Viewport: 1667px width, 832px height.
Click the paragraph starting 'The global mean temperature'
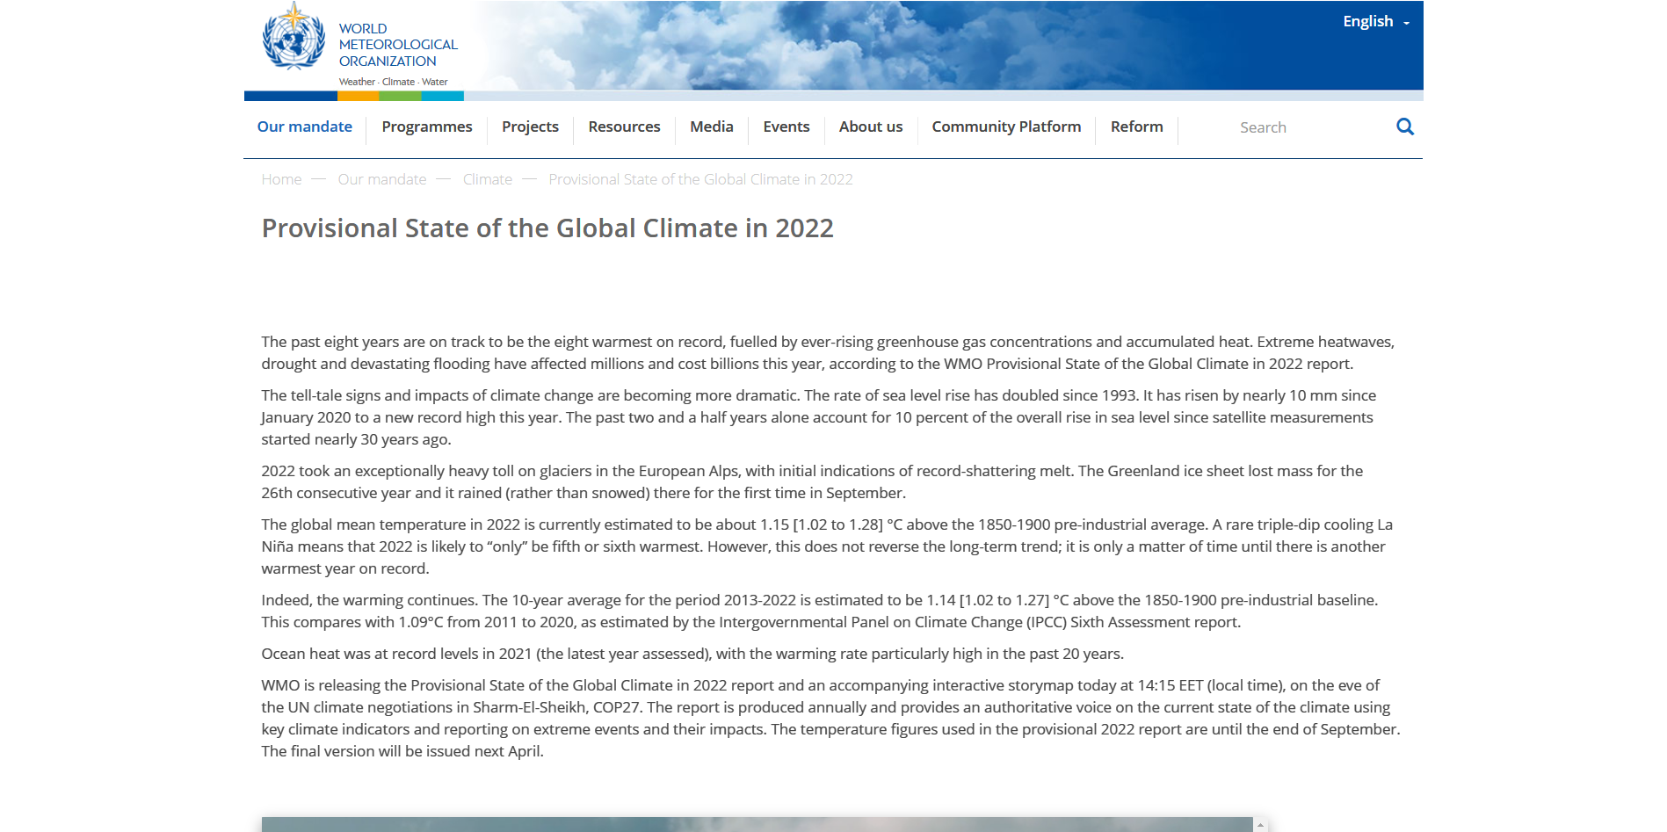[827, 546]
